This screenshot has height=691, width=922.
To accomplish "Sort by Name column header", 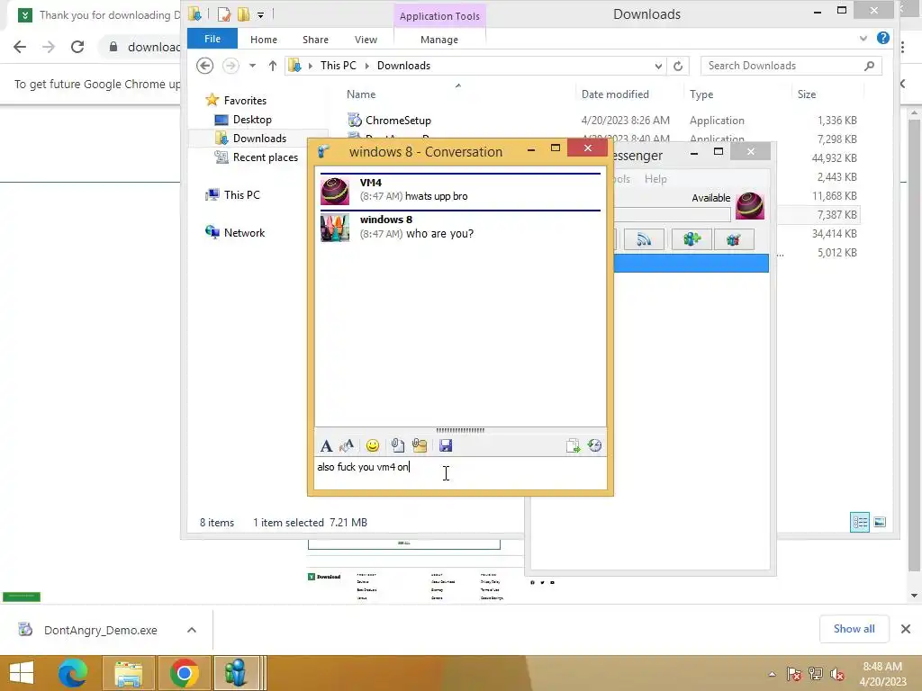I will [x=361, y=94].
